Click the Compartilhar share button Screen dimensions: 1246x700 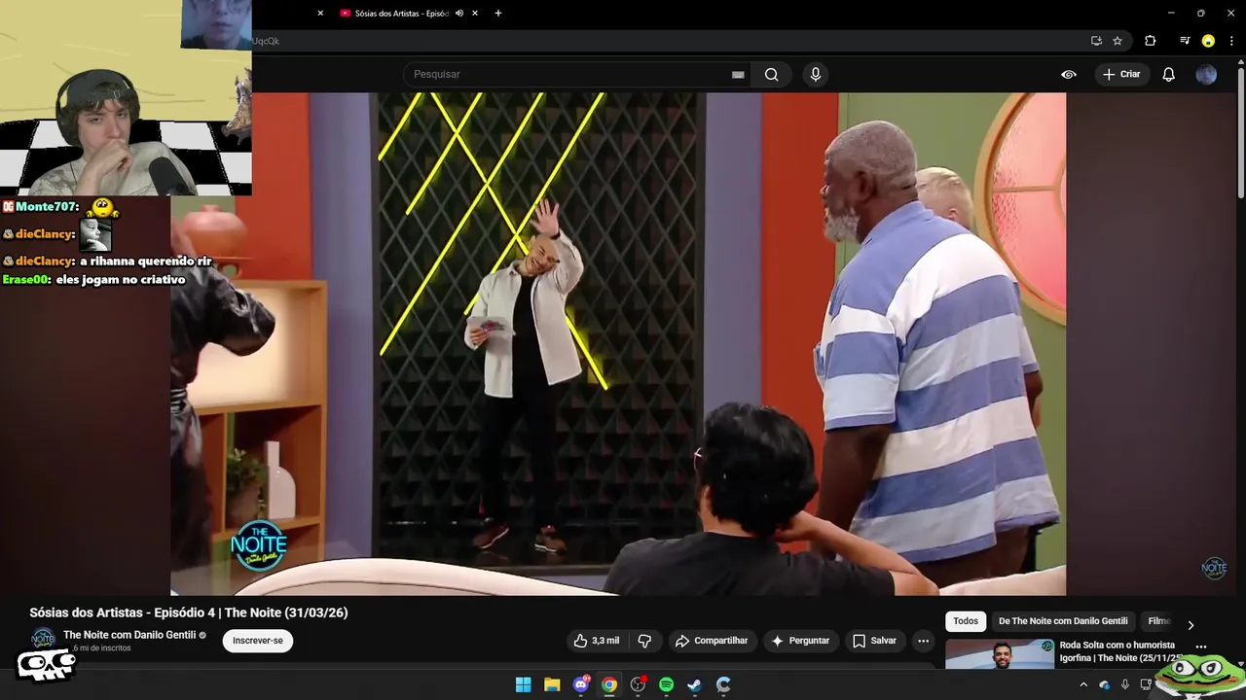(x=712, y=641)
